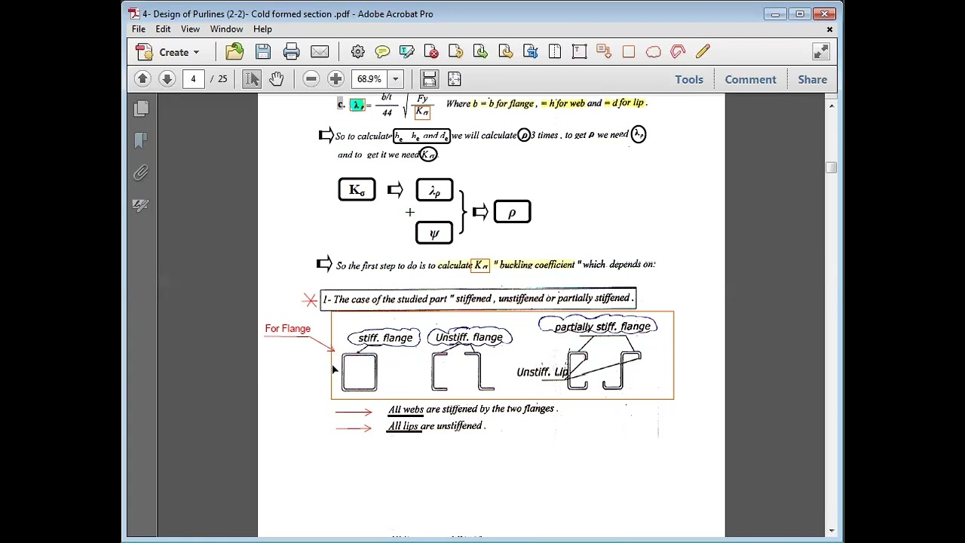Open the Edit menu

tap(163, 29)
